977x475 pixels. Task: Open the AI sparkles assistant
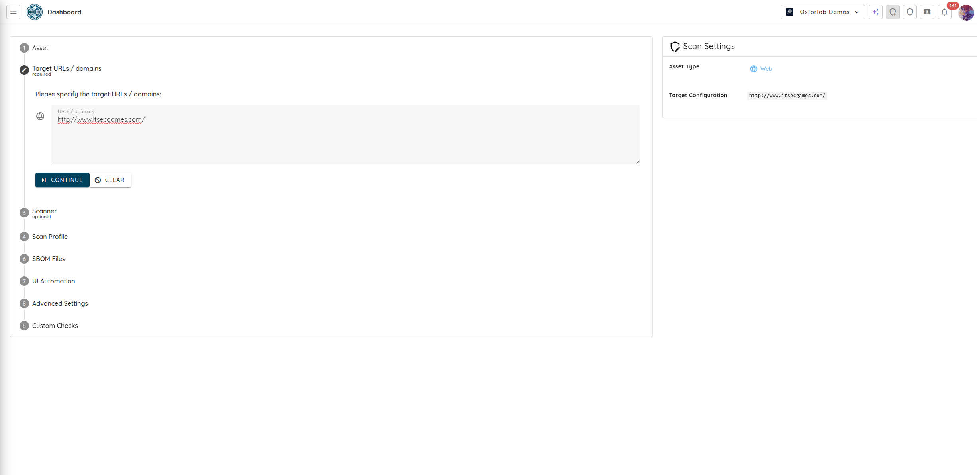(x=875, y=12)
